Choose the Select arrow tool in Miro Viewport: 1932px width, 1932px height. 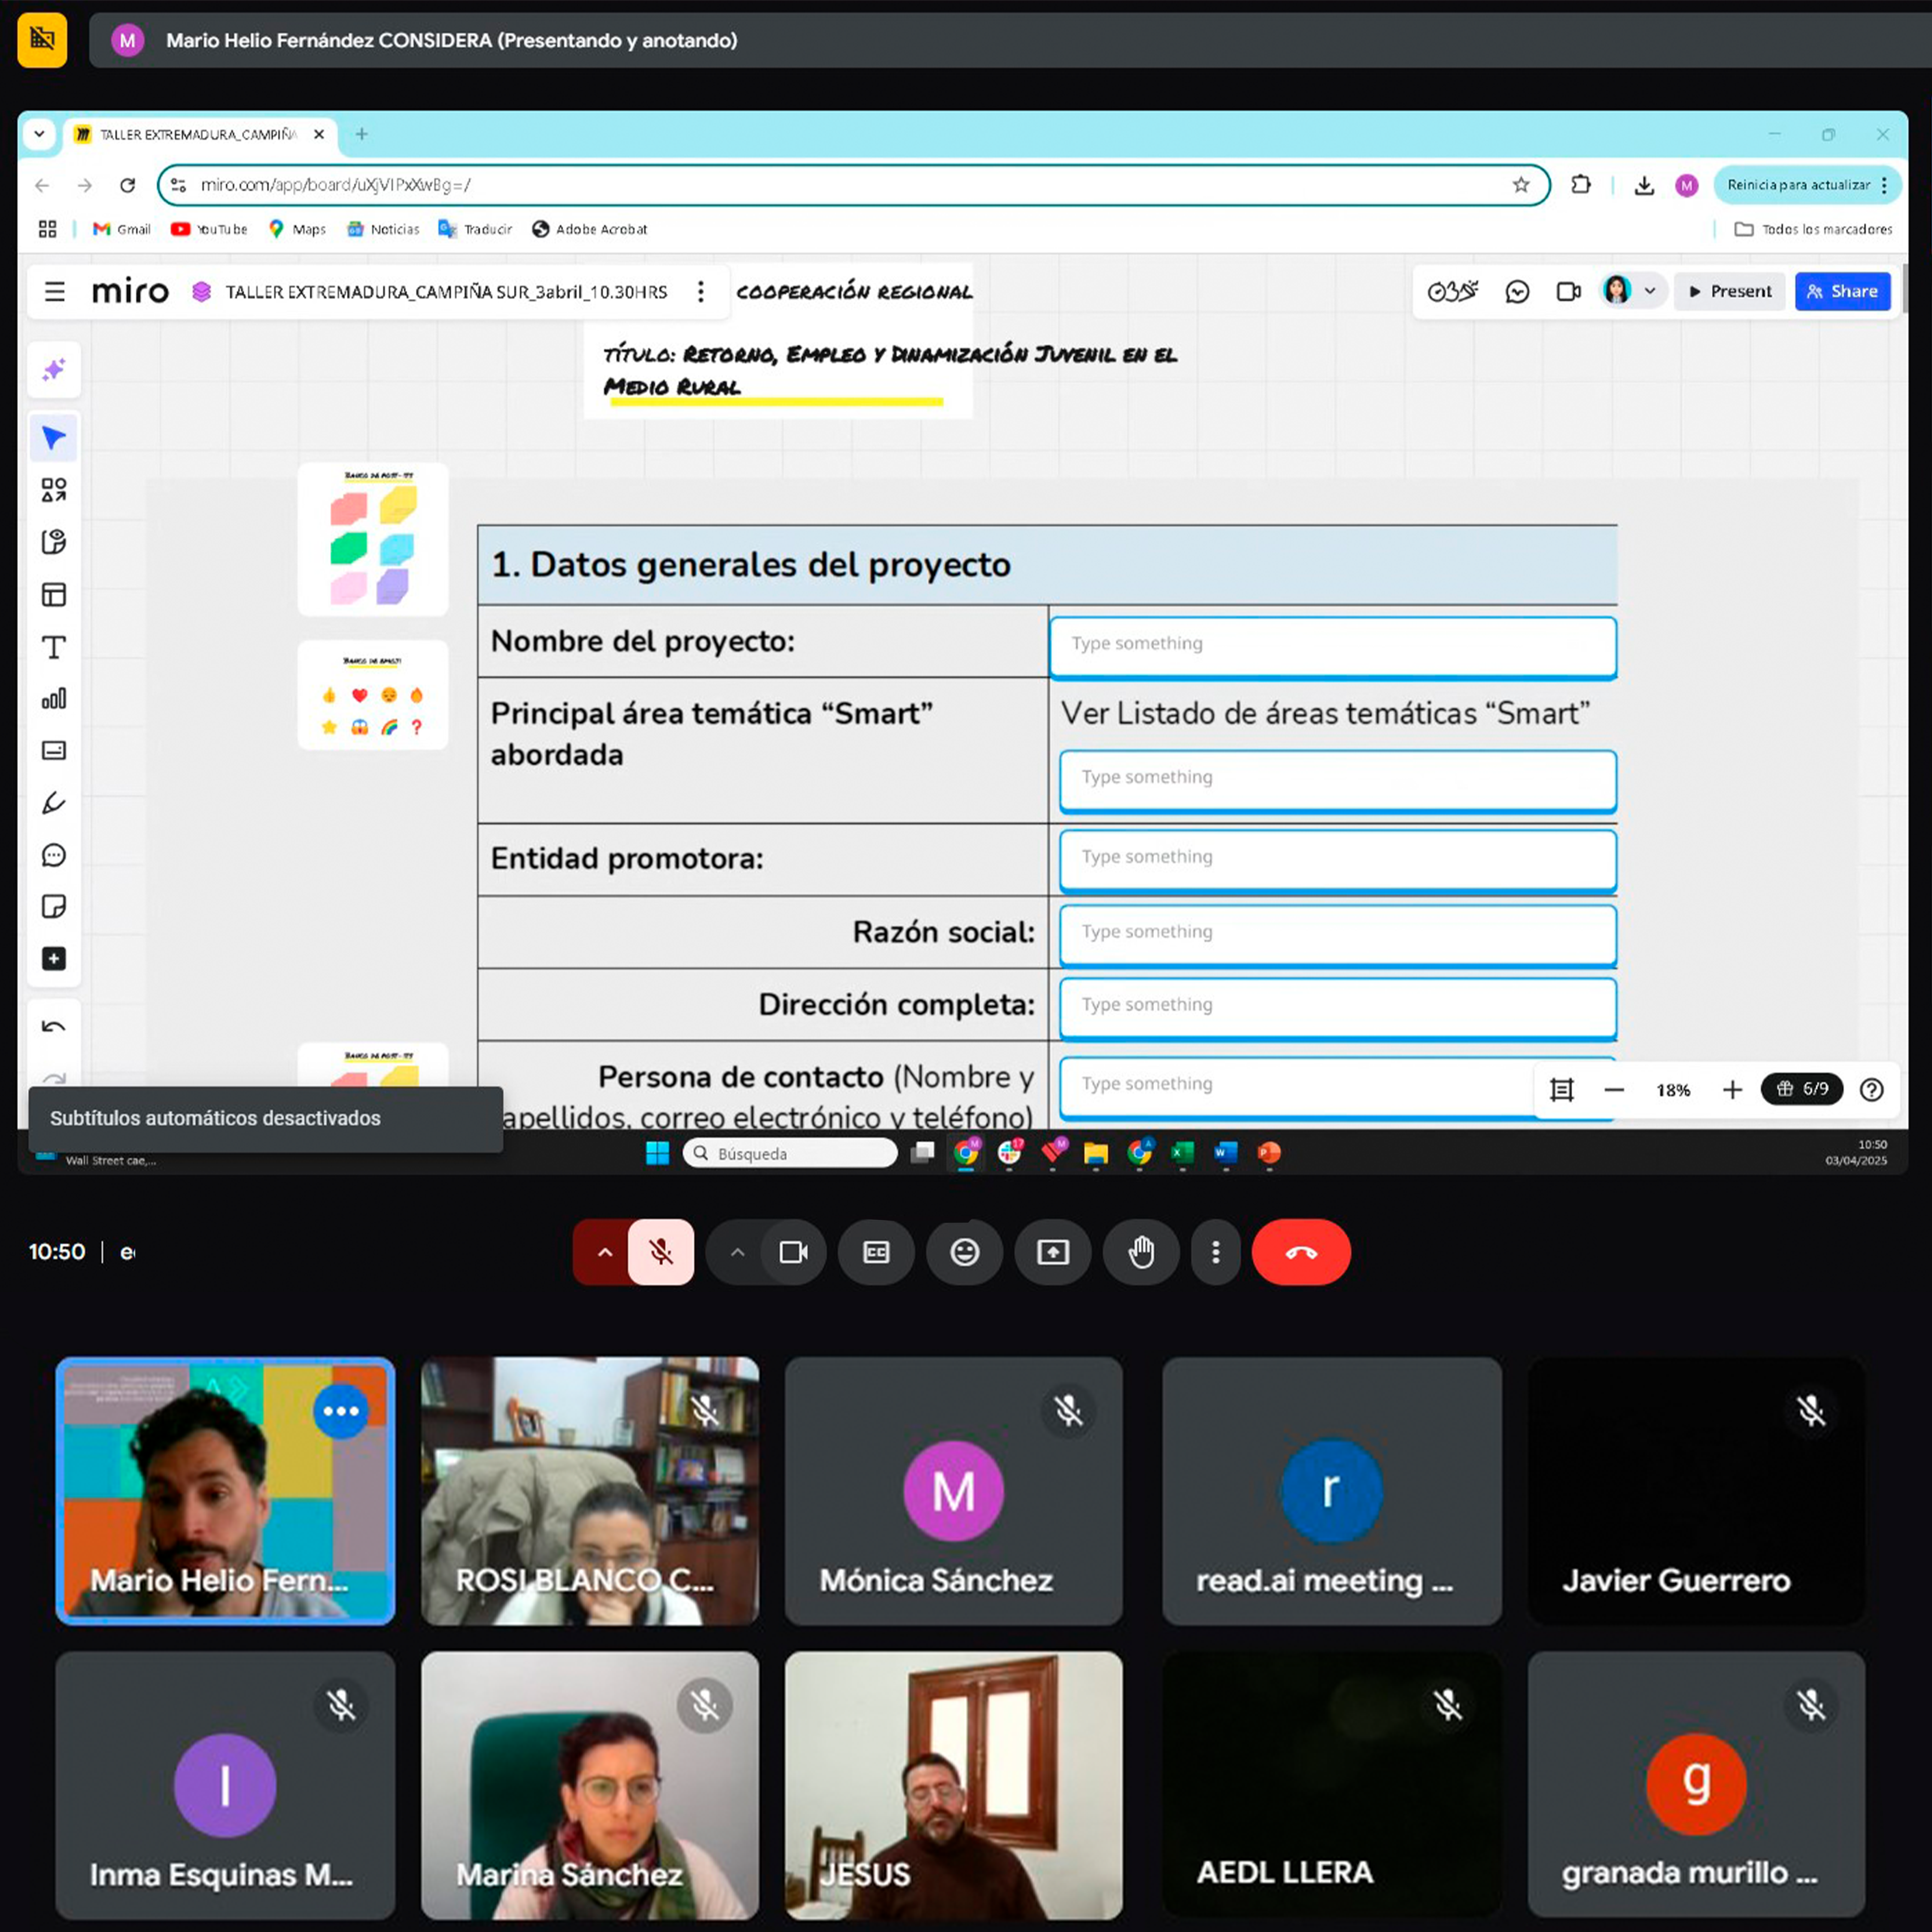click(x=54, y=438)
